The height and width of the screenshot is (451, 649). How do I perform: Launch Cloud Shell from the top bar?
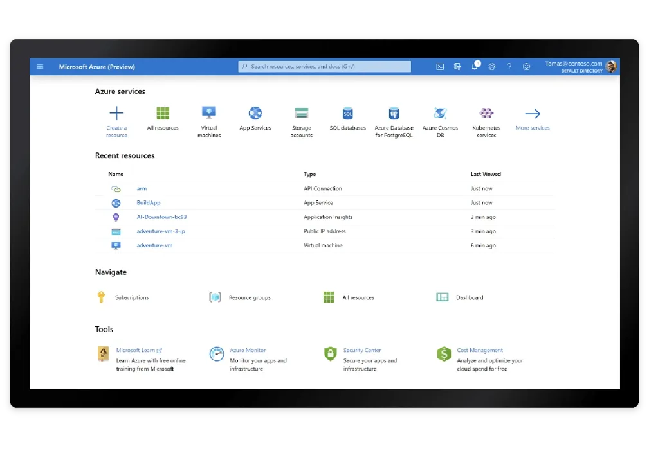(x=440, y=67)
